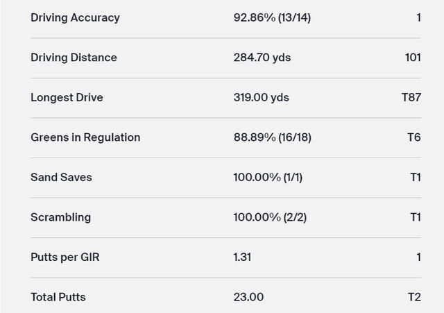Click the rank 101 for Driving Distance
Image resolution: width=444 pixels, height=313 pixels.
pos(413,58)
